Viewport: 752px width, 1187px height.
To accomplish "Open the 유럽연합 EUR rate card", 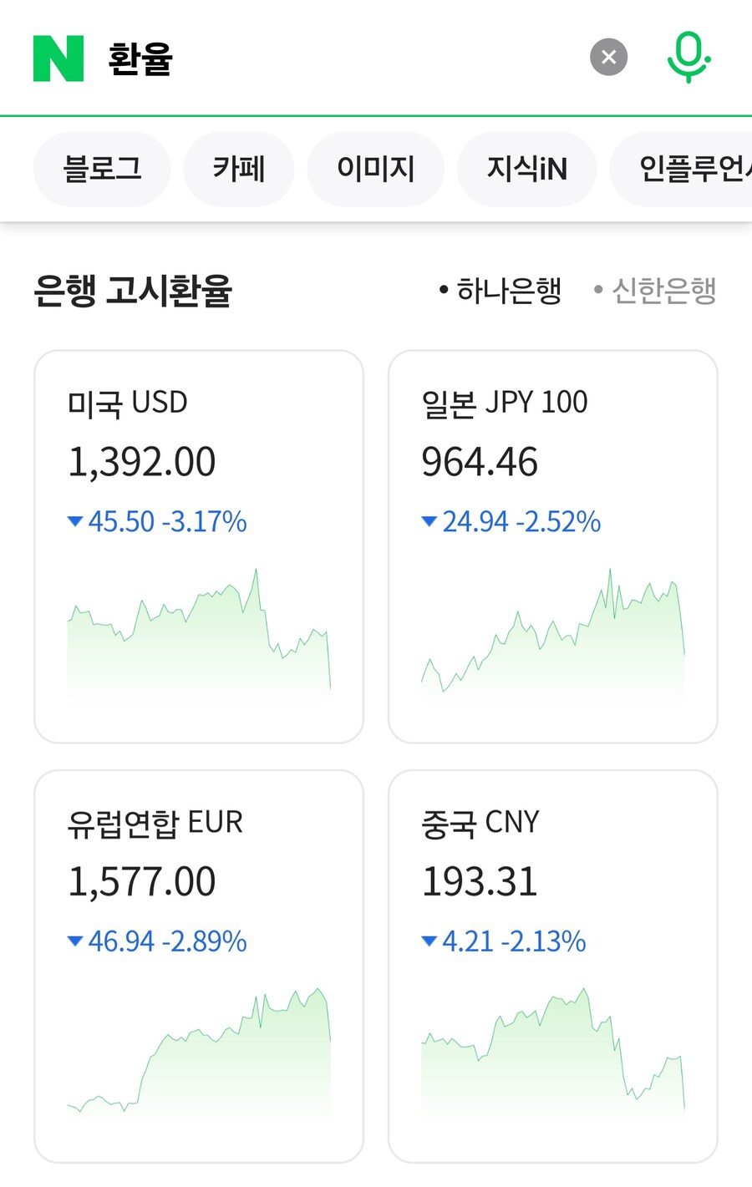I will (199, 966).
